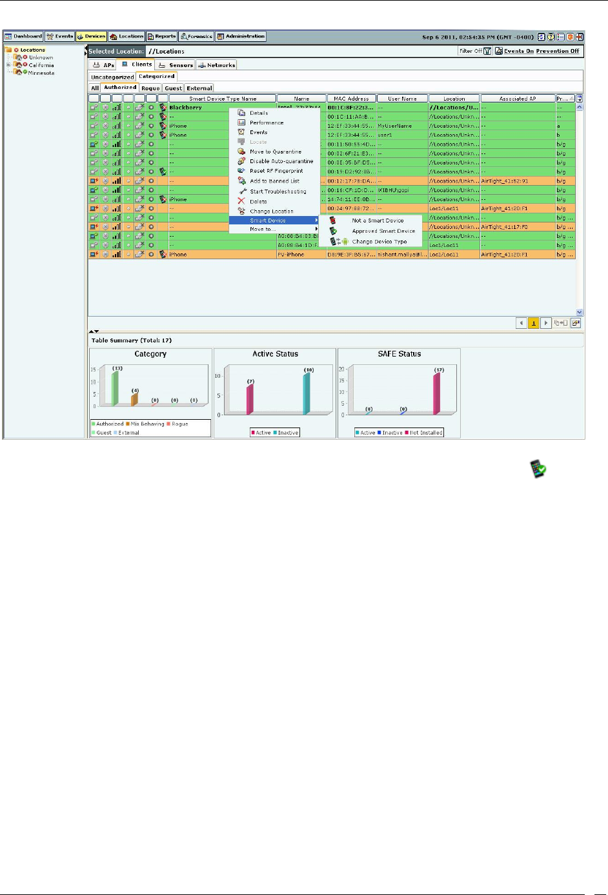The image size is (608, 895).
Task: Open the Events tab in top toolbar
Action: click(x=60, y=37)
